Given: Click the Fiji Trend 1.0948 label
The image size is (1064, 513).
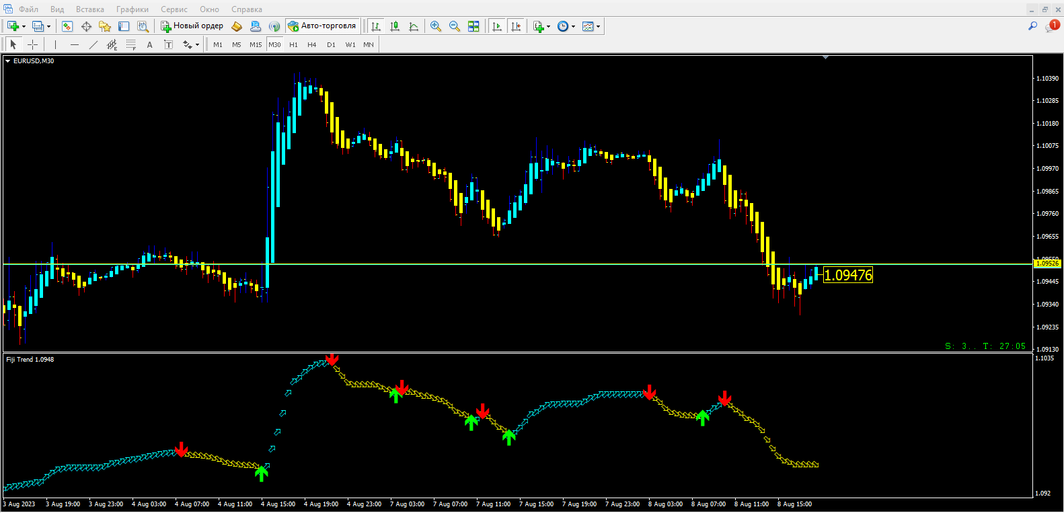Looking at the screenshot, I should [x=30, y=360].
